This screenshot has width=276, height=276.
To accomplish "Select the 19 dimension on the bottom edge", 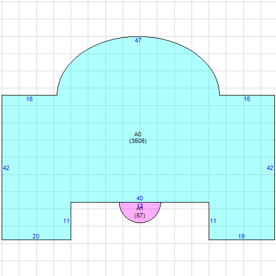I will [241, 236].
